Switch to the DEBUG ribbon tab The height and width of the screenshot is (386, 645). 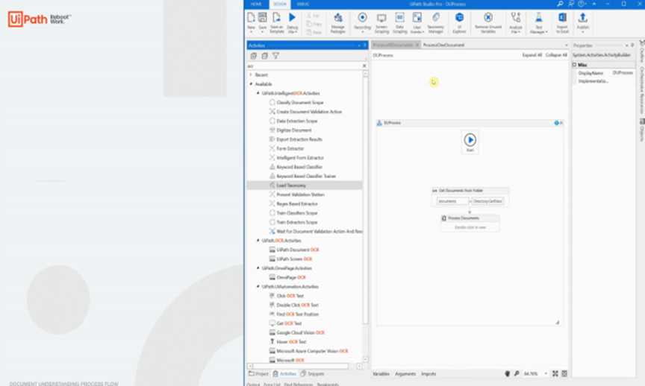(303, 4)
